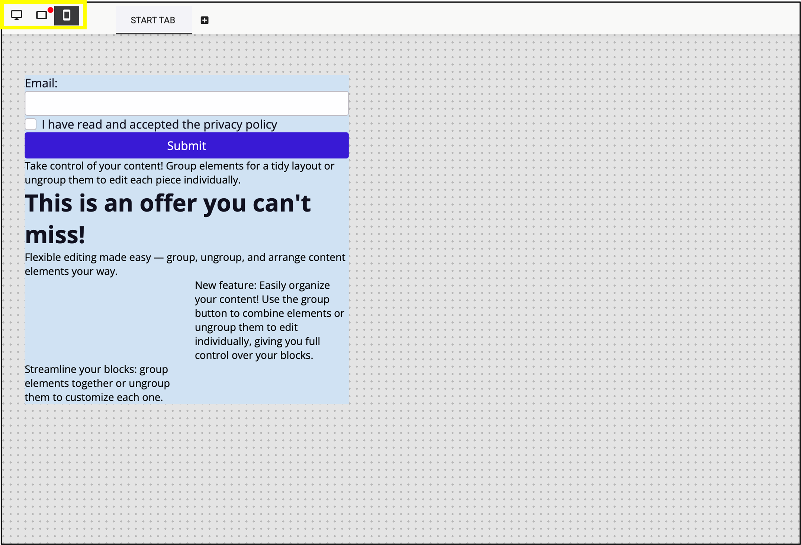Select the 'Streamline your blocks' text block

click(x=97, y=383)
